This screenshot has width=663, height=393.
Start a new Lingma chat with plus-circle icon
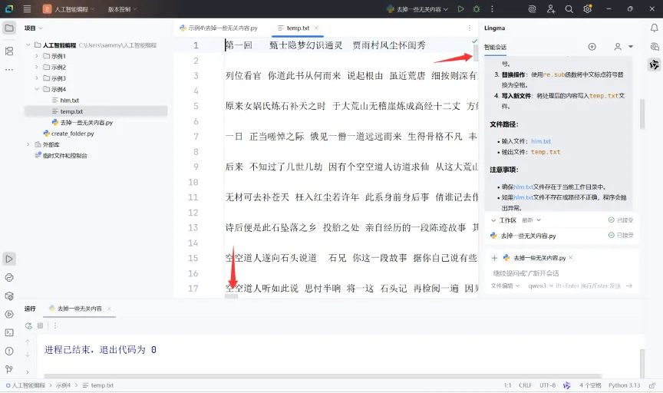(x=592, y=47)
